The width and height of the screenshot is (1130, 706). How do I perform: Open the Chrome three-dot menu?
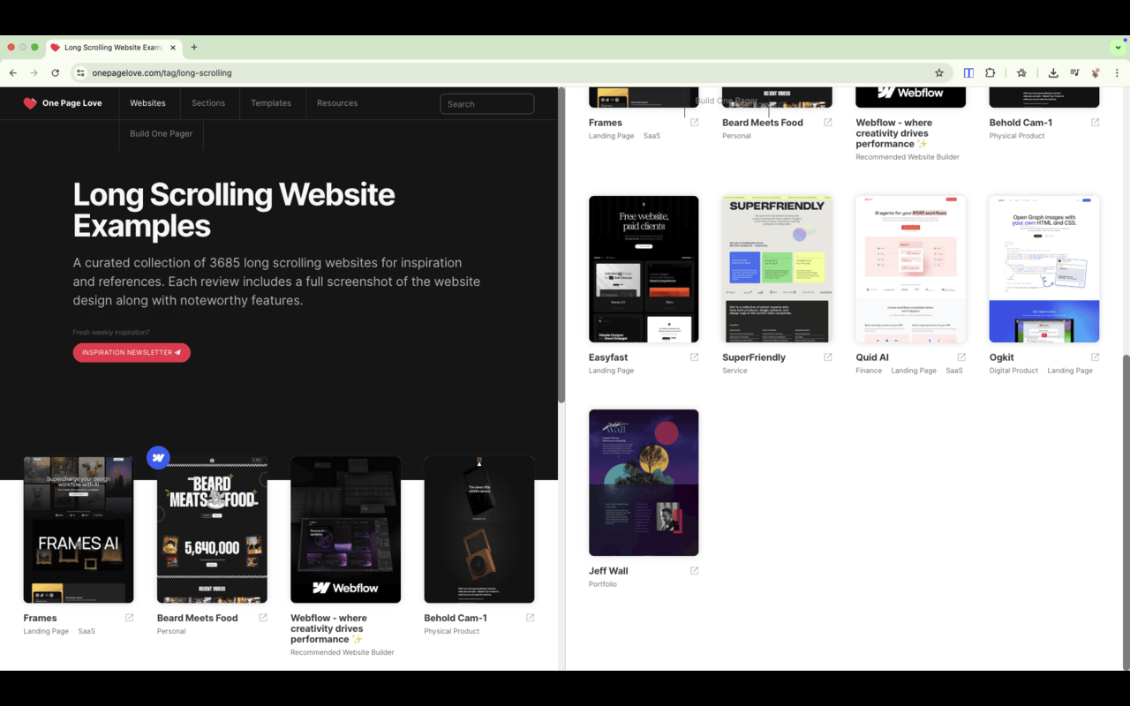[x=1117, y=73]
